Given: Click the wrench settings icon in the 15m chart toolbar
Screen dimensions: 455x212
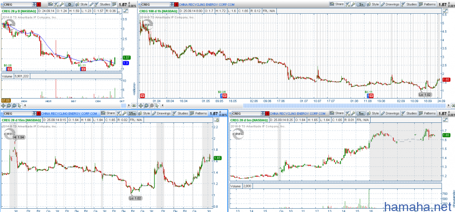Looking at the screenshot, I should tap(124, 113).
